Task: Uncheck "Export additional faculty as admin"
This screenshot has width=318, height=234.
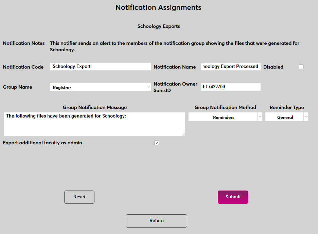Action: 157,143
